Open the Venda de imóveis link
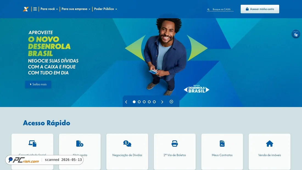This screenshot has height=170, width=302. tap(270, 155)
